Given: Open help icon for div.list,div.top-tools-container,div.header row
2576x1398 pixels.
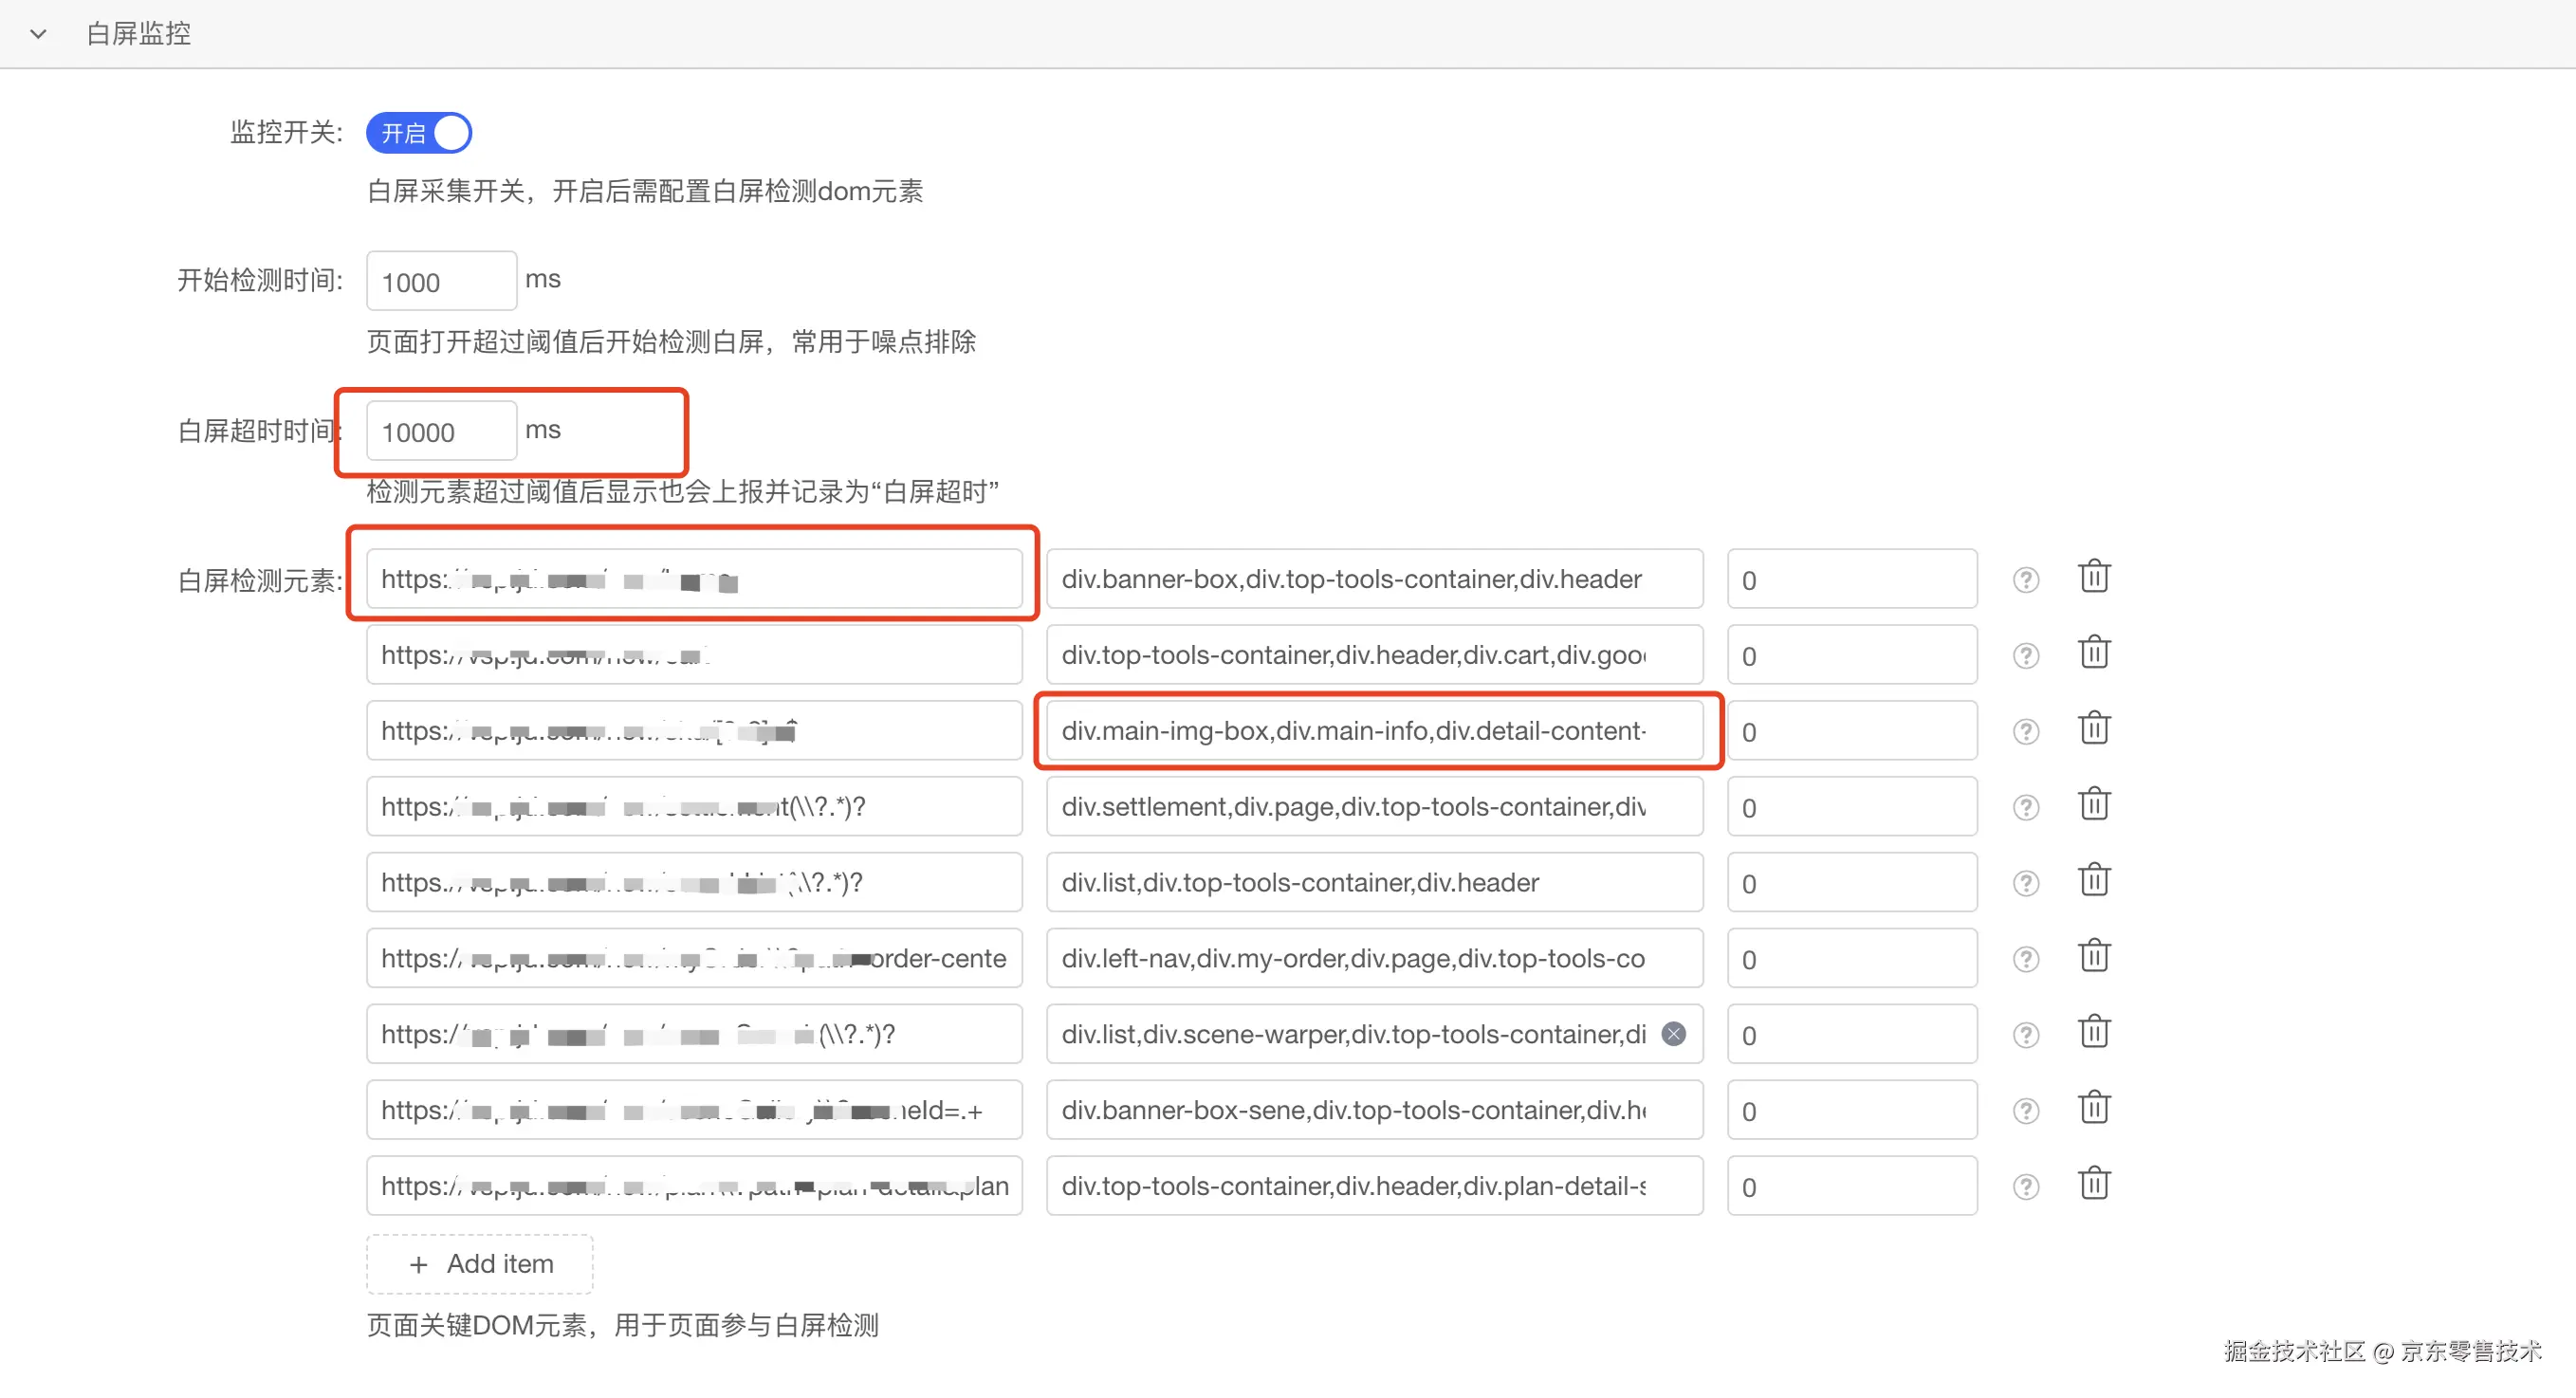Looking at the screenshot, I should click(x=2025, y=884).
